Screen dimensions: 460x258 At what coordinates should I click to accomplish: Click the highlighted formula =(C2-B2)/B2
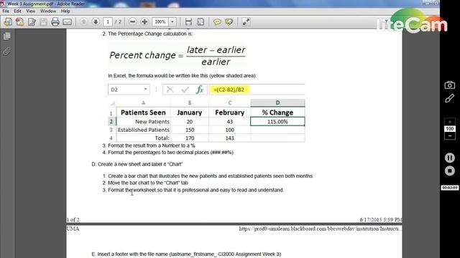pos(229,90)
